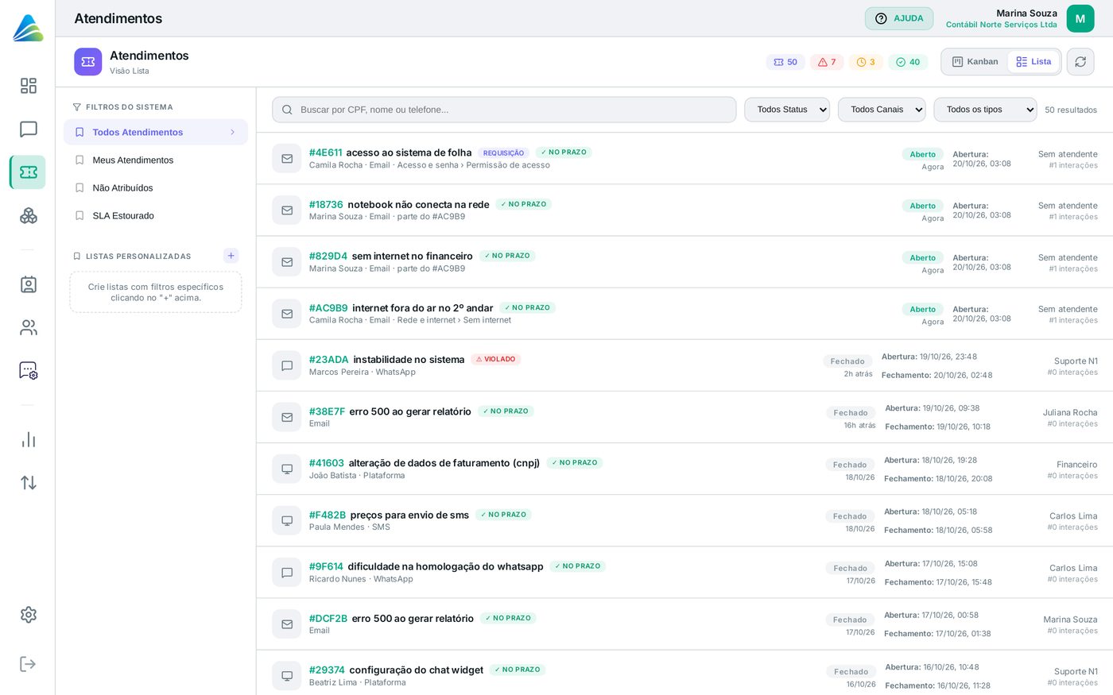Screen dimensions: 1113x695
Task: Open the settings gear in sidebar
Action: point(29,615)
